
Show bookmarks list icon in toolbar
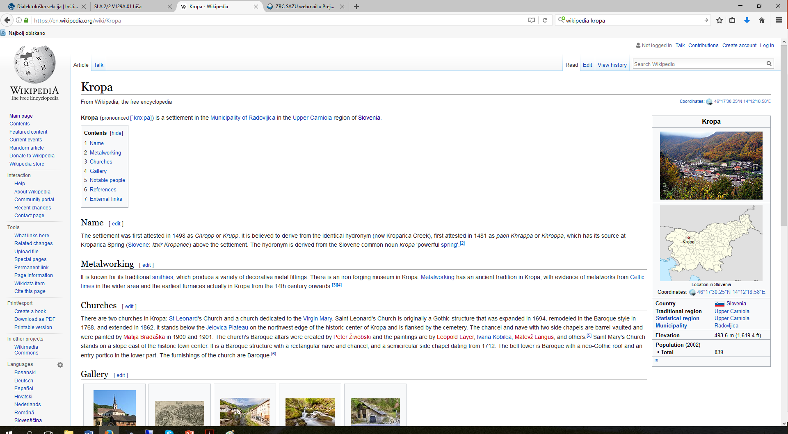pos(732,20)
